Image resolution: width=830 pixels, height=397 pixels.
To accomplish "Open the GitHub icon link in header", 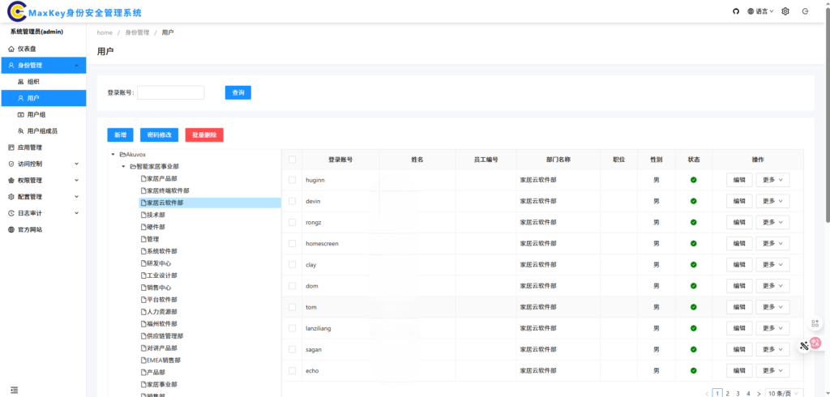I will click(736, 11).
